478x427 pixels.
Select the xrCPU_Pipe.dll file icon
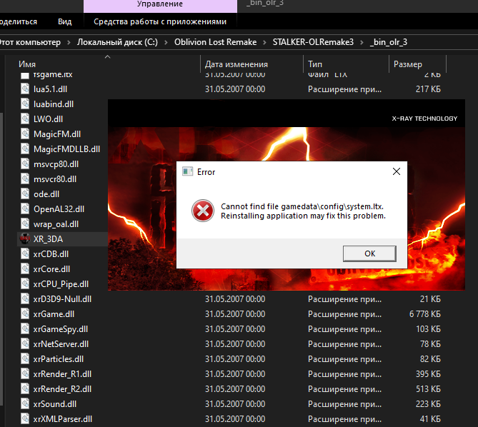tap(25, 284)
